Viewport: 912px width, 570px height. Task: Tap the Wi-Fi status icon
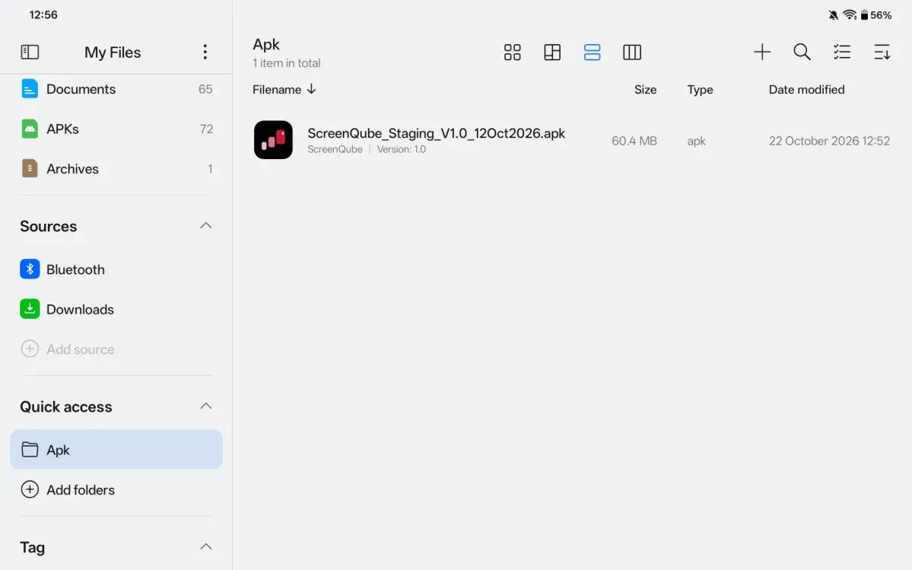[849, 15]
